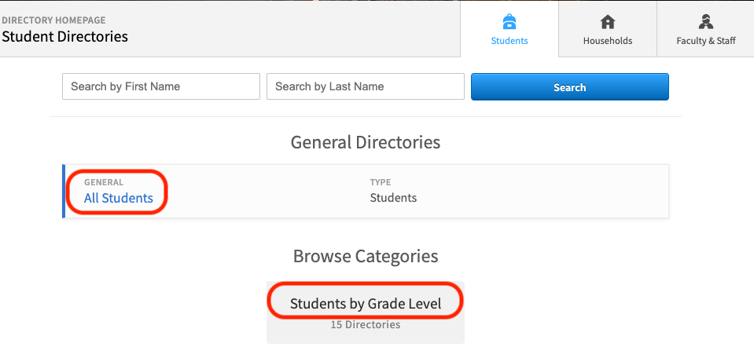
Task: Focus the Search by Last Name field
Action: coord(366,86)
